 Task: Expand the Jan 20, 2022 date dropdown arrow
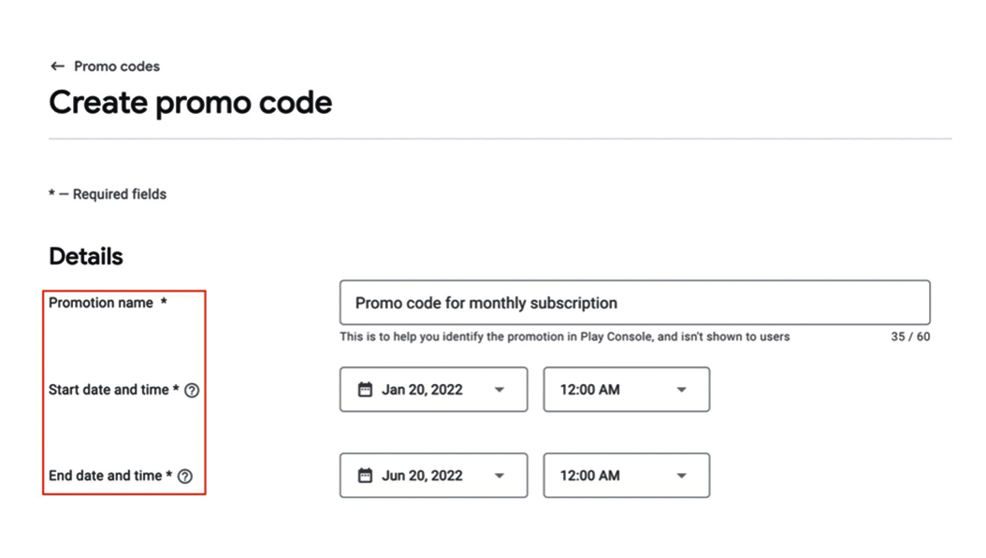point(500,390)
